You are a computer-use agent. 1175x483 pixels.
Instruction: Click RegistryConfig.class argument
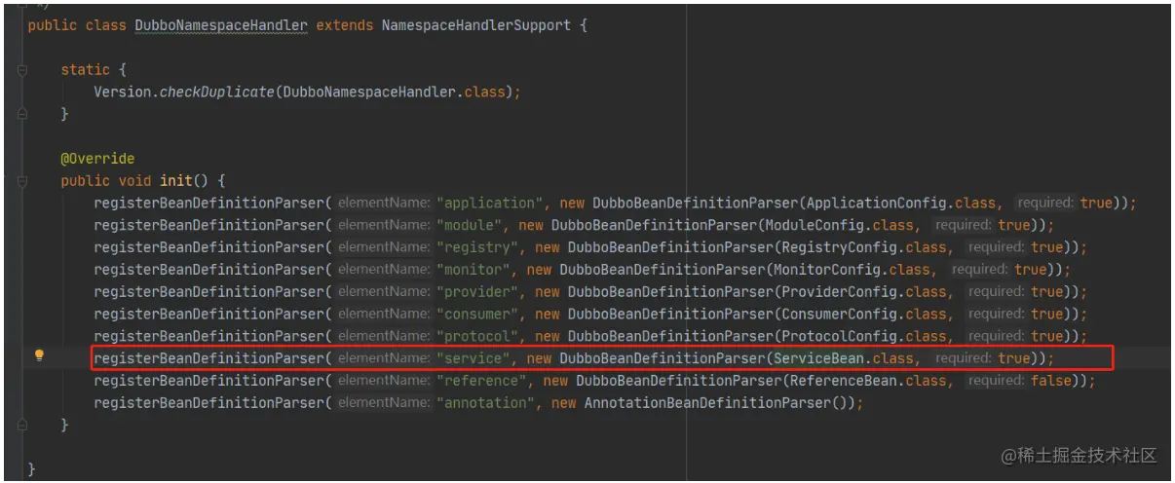(x=865, y=247)
